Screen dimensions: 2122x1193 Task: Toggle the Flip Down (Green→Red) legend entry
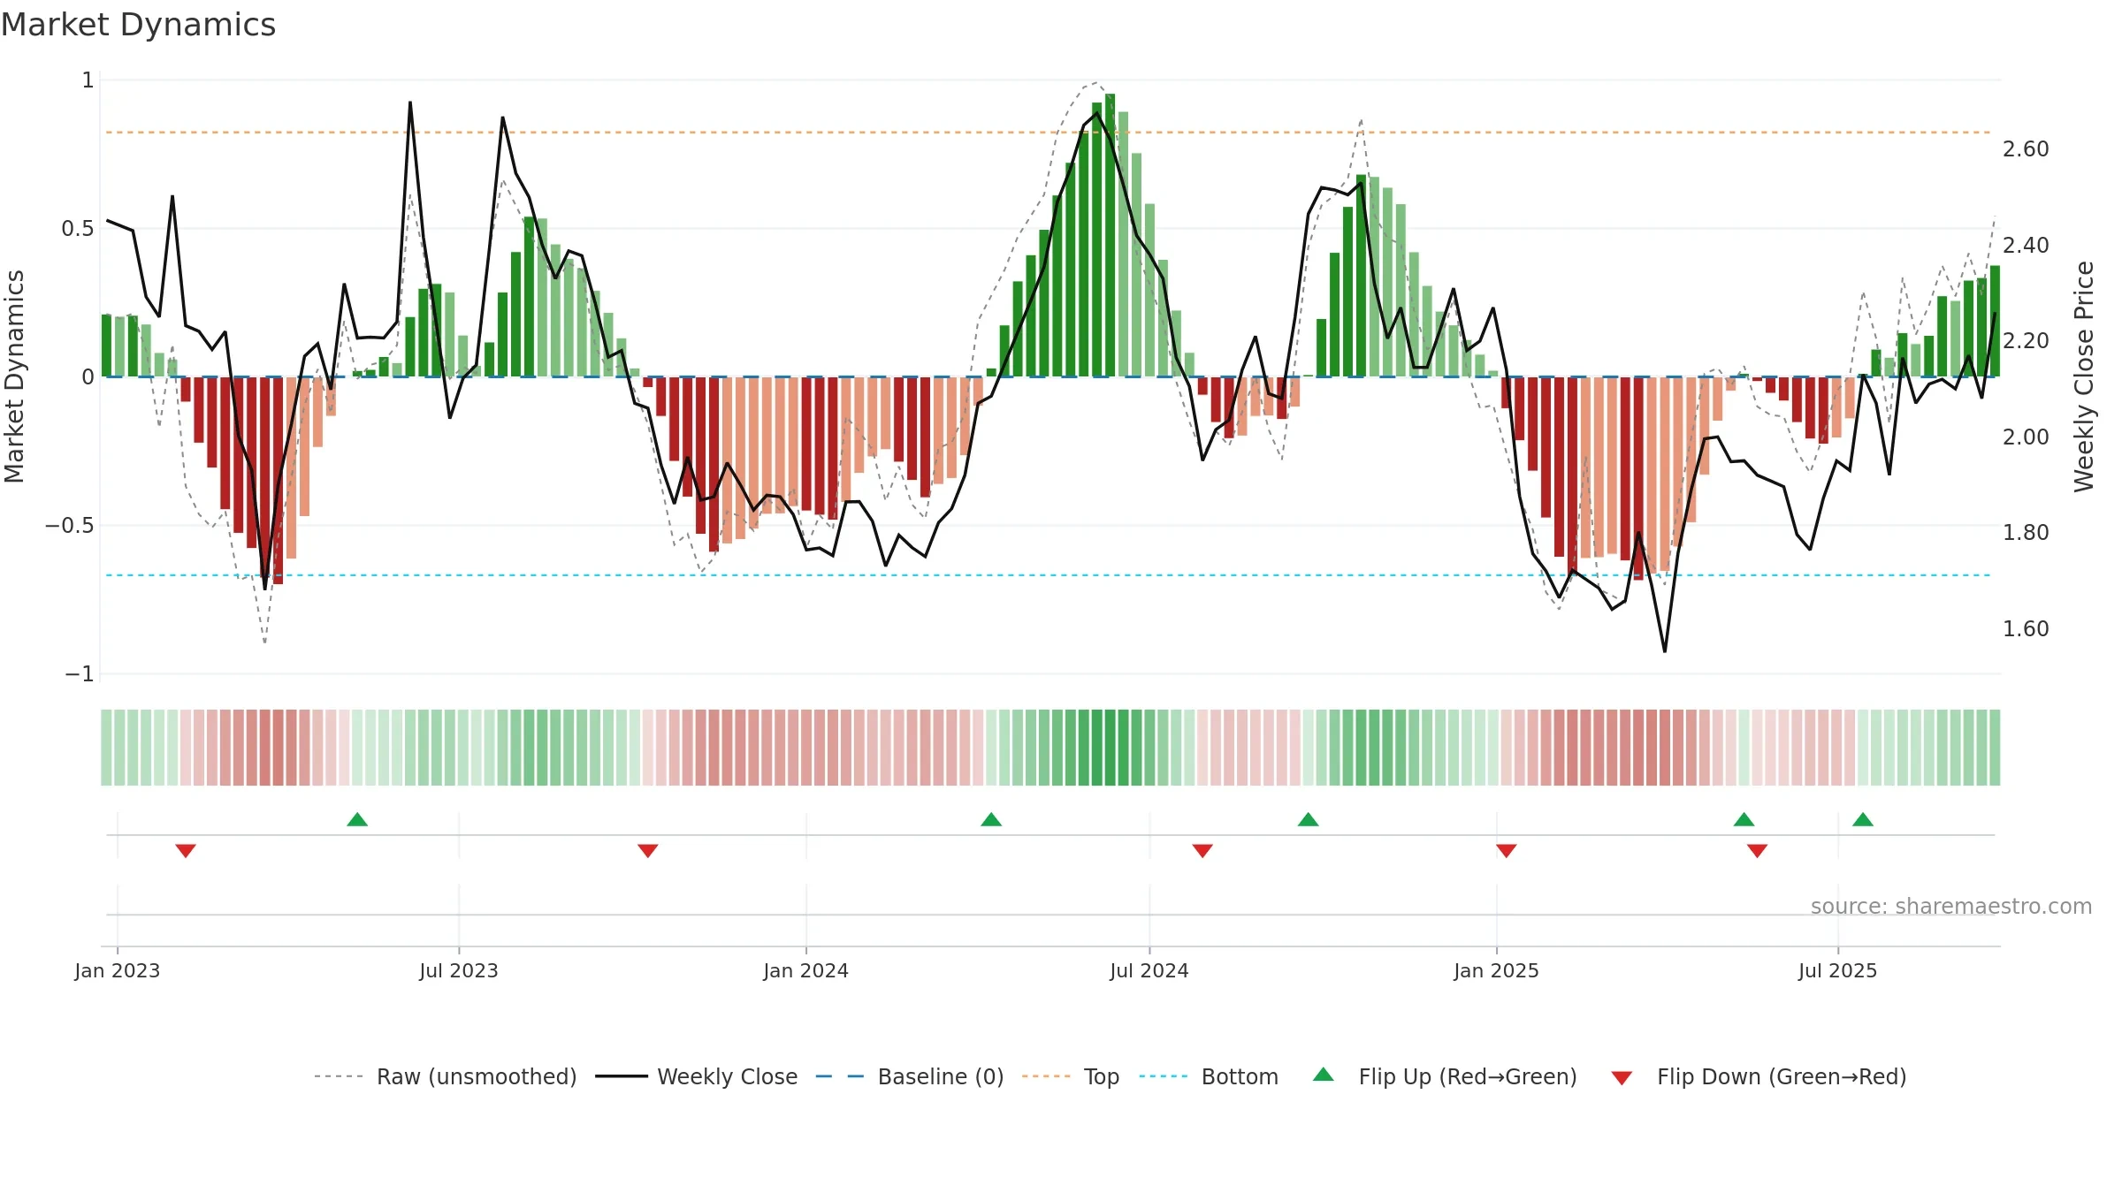pos(1759,1076)
